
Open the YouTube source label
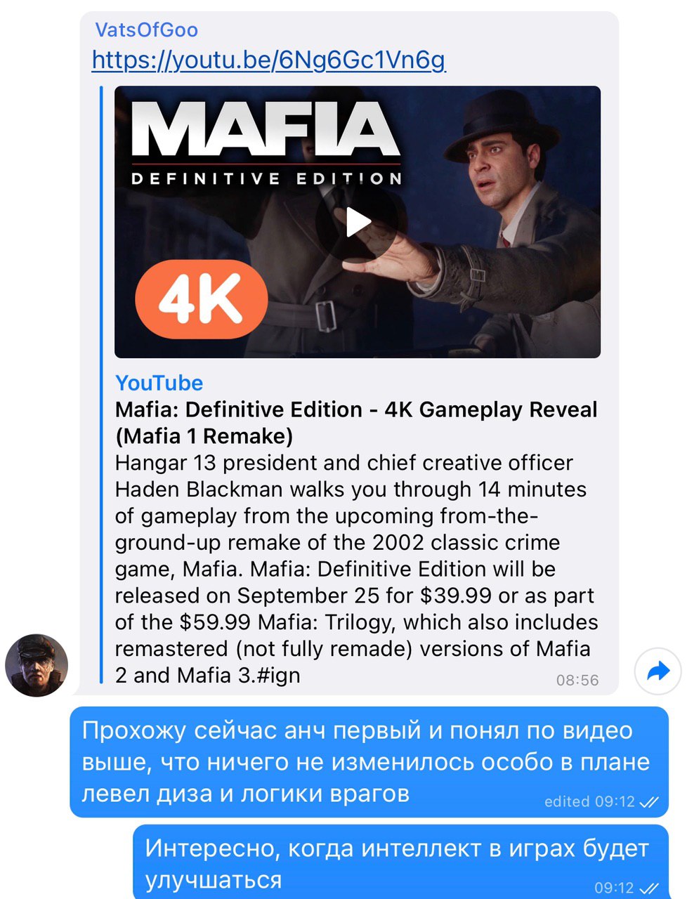[159, 383]
